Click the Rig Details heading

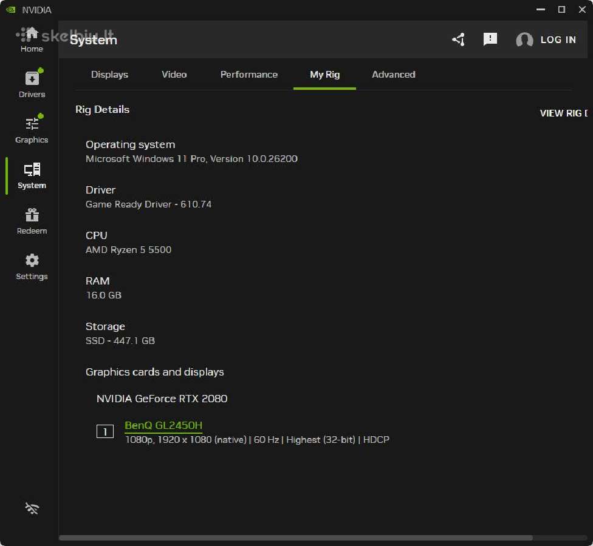(103, 109)
